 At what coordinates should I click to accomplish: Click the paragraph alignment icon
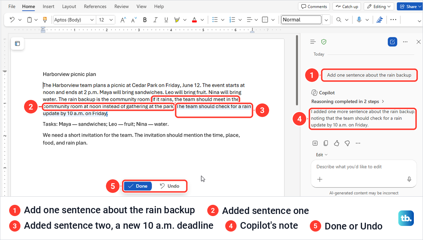[x=249, y=20]
